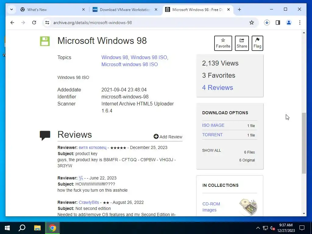Click the Flag button
312x234 pixels.
tap(257, 43)
